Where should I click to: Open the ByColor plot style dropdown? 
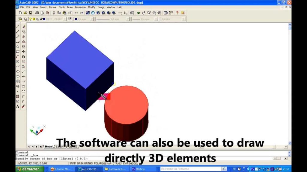point(183,19)
